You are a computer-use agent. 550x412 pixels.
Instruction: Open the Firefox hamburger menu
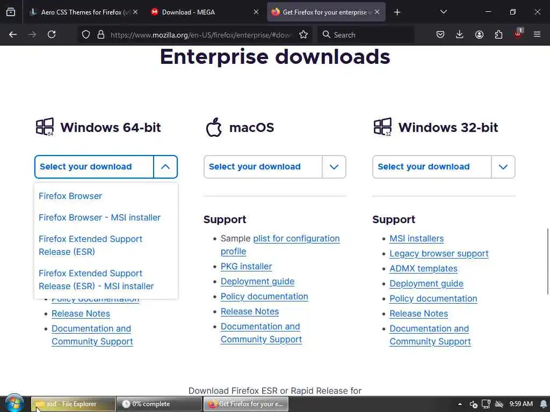pyautogui.click(x=537, y=34)
